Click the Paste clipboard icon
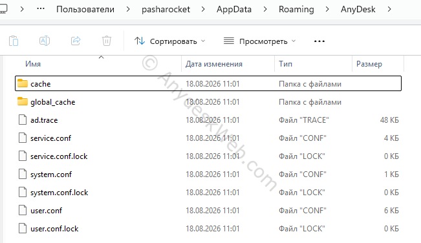The width and height of the screenshot is (421, 243). point(14,41)
